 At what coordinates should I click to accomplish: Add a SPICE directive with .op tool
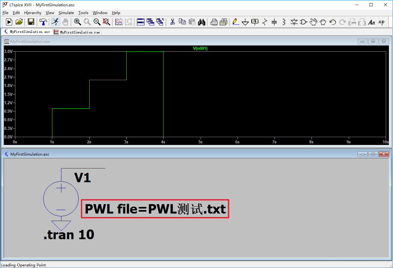coord(381,22)
